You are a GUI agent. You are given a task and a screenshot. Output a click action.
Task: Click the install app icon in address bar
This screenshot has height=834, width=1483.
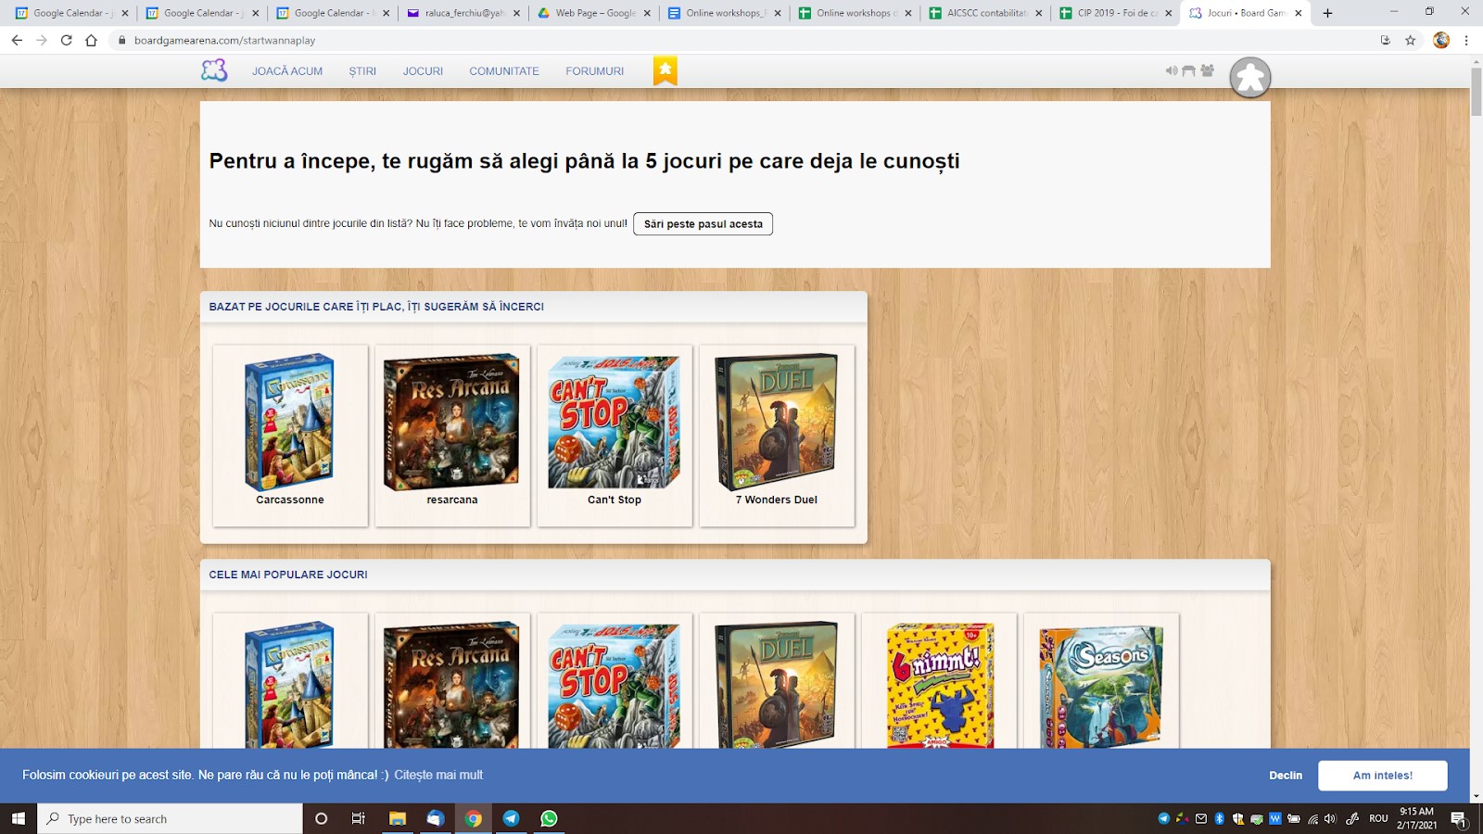coord(1385,40)
